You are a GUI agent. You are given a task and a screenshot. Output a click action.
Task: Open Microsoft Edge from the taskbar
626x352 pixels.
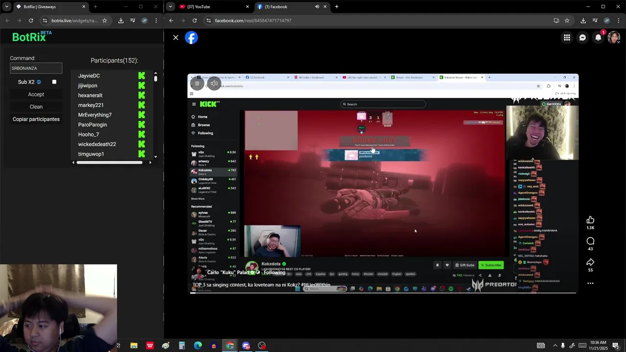[x=198, y=346]
